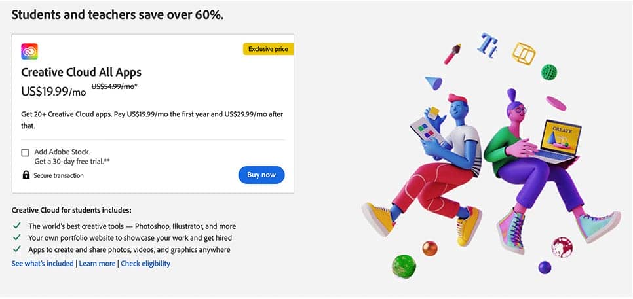633x299 pixels.
Task: Click the first green checkmark icon
Action: pyautogui.click(x=16, y=226)
